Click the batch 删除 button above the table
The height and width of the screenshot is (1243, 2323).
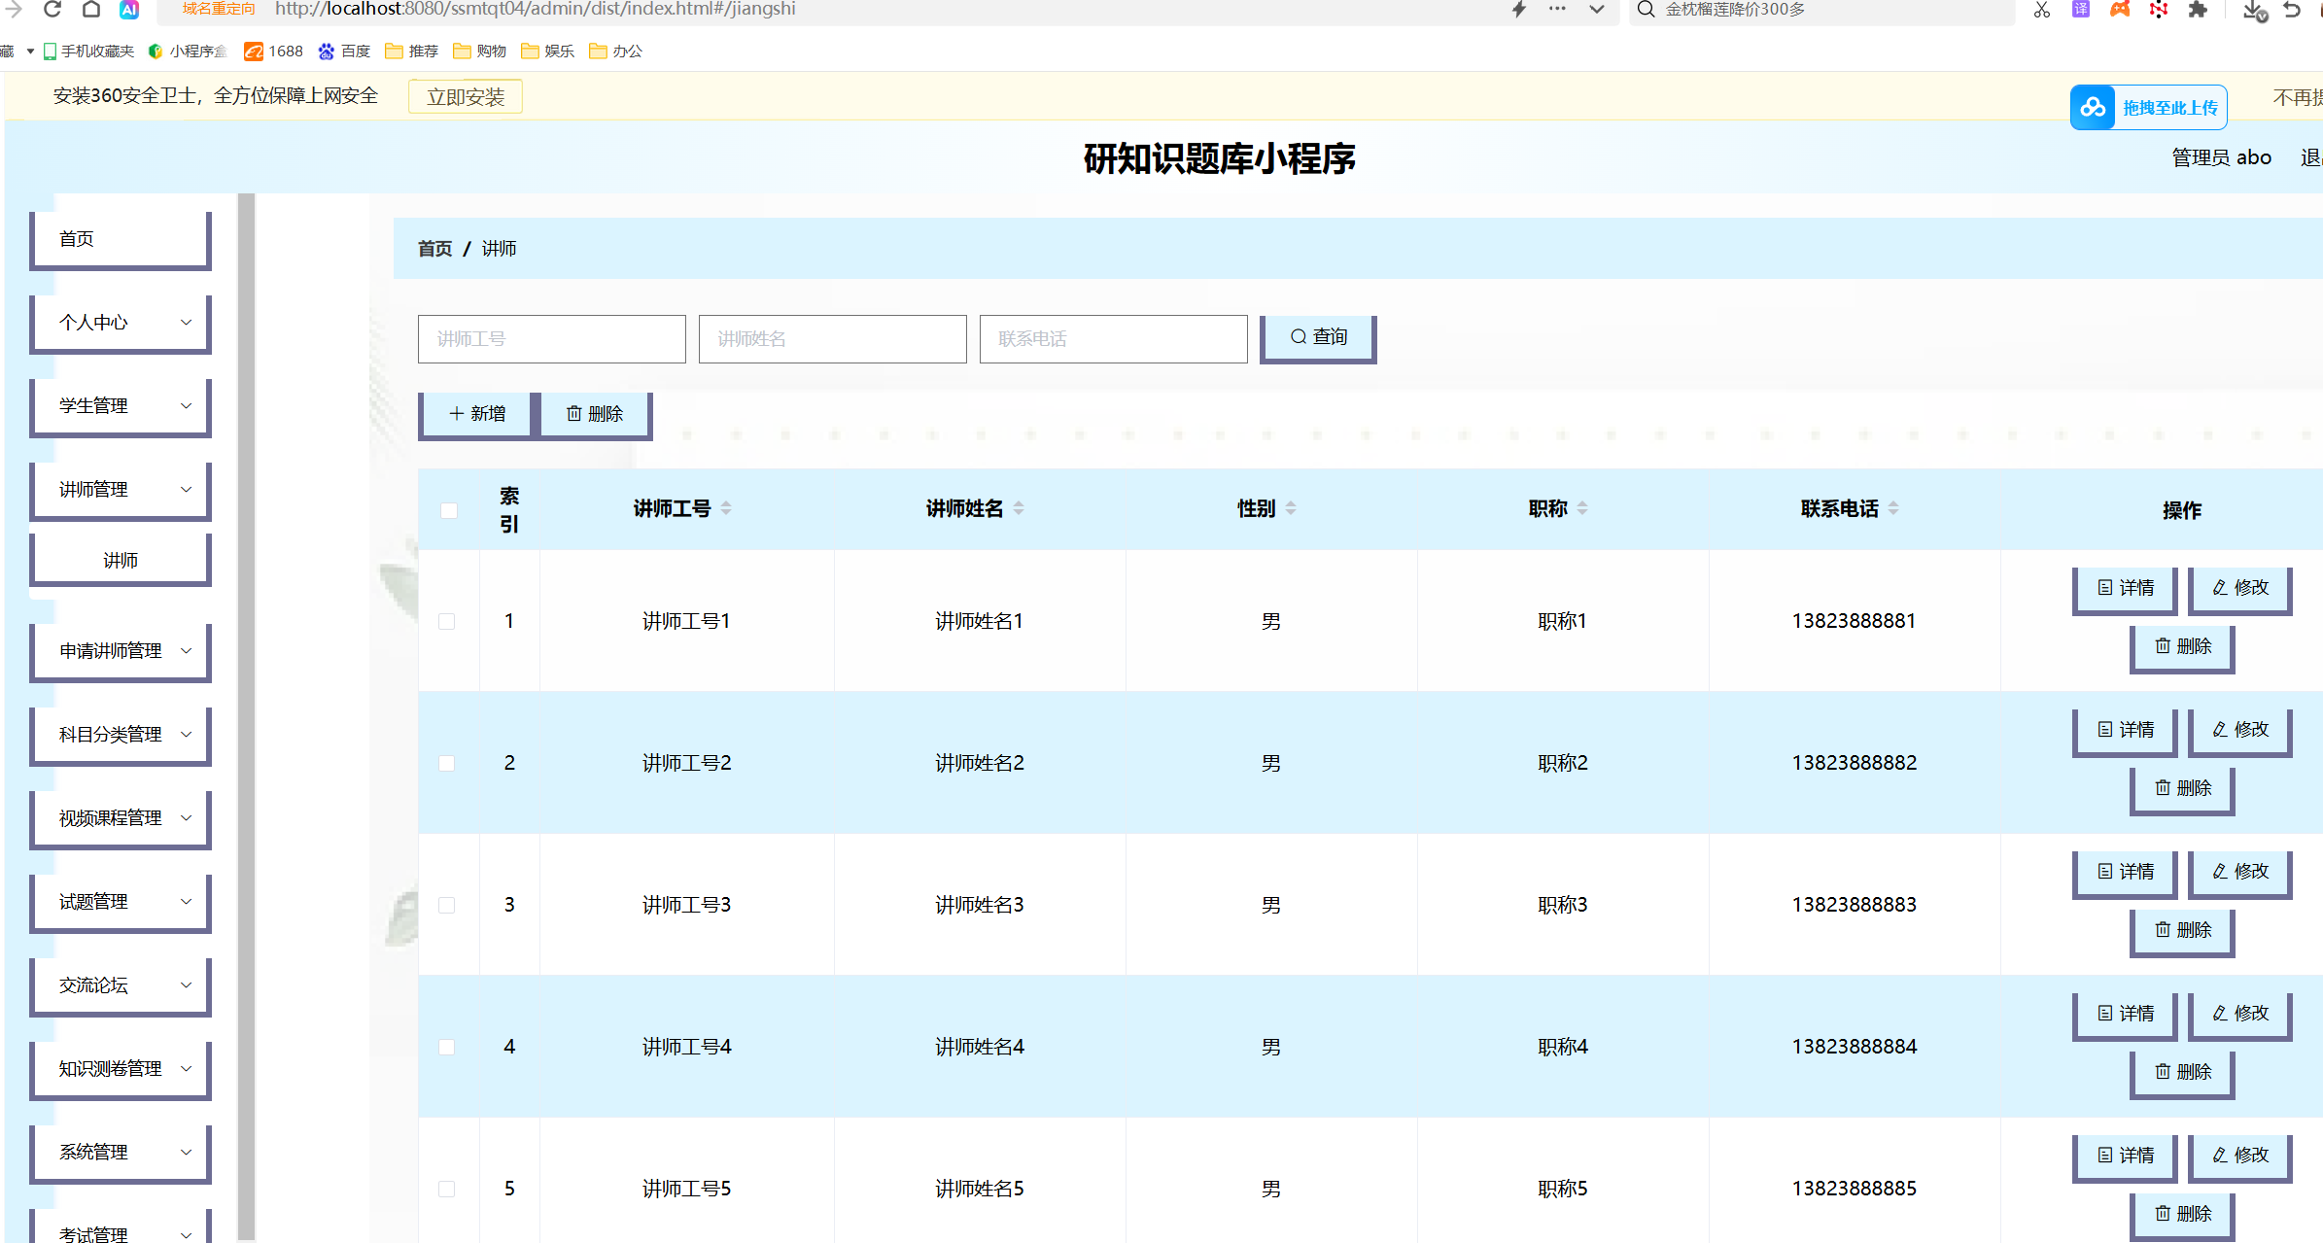(595, 415)
